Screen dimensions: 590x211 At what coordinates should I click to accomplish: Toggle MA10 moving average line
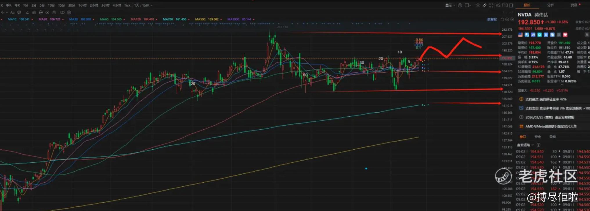click(19, 19)
